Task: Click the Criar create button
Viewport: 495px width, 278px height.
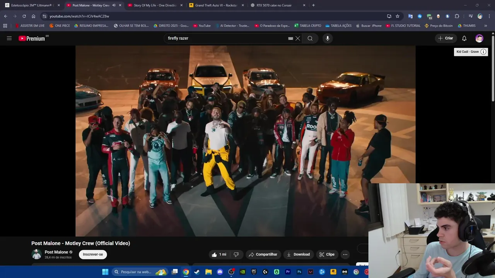Action: (445, 38)
